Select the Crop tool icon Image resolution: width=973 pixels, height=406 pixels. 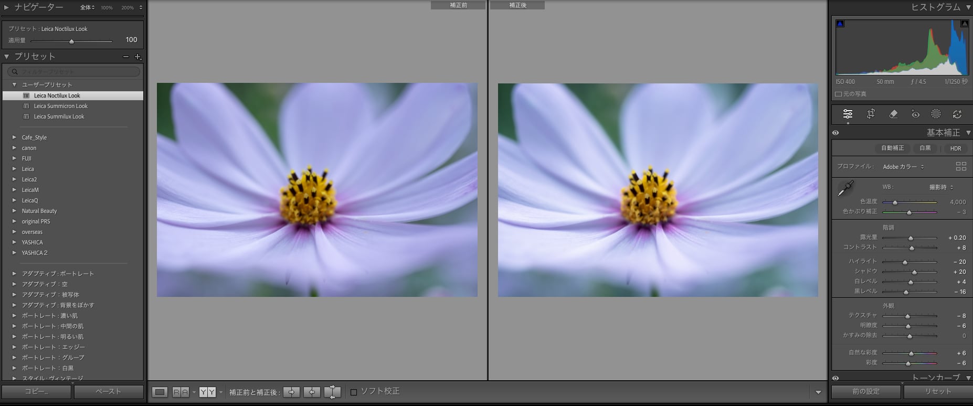pyautogui.click(x=871, y=114)
